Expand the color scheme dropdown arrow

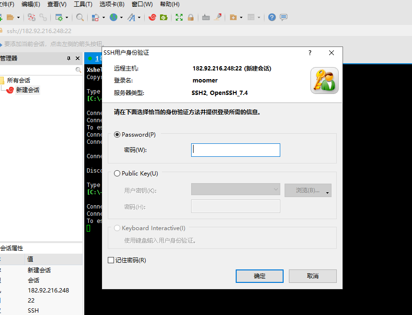click(x=103, y=17)
